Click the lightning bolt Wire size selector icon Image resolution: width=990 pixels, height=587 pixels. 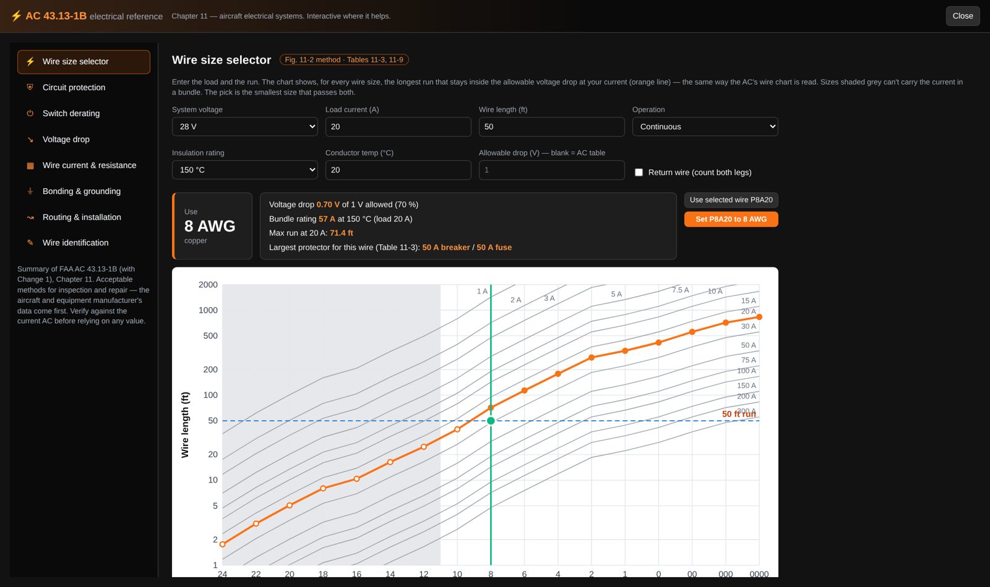point(30,62)
